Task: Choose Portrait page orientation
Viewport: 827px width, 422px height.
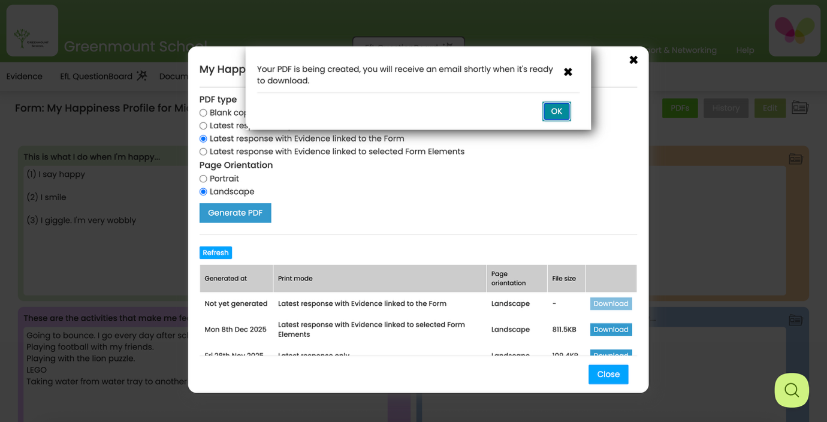Action: pyautogui.click(x=203, y=178)
